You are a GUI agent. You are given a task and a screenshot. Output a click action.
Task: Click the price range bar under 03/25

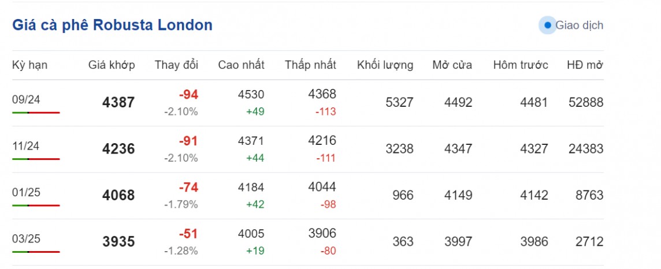pos(36,252)
